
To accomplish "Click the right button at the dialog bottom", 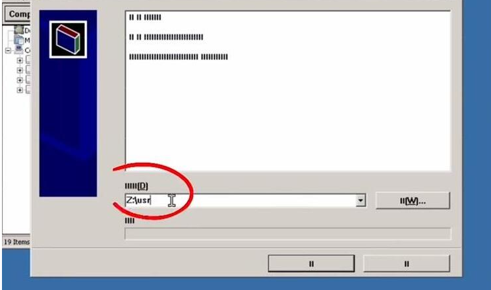I will (407, 264).
